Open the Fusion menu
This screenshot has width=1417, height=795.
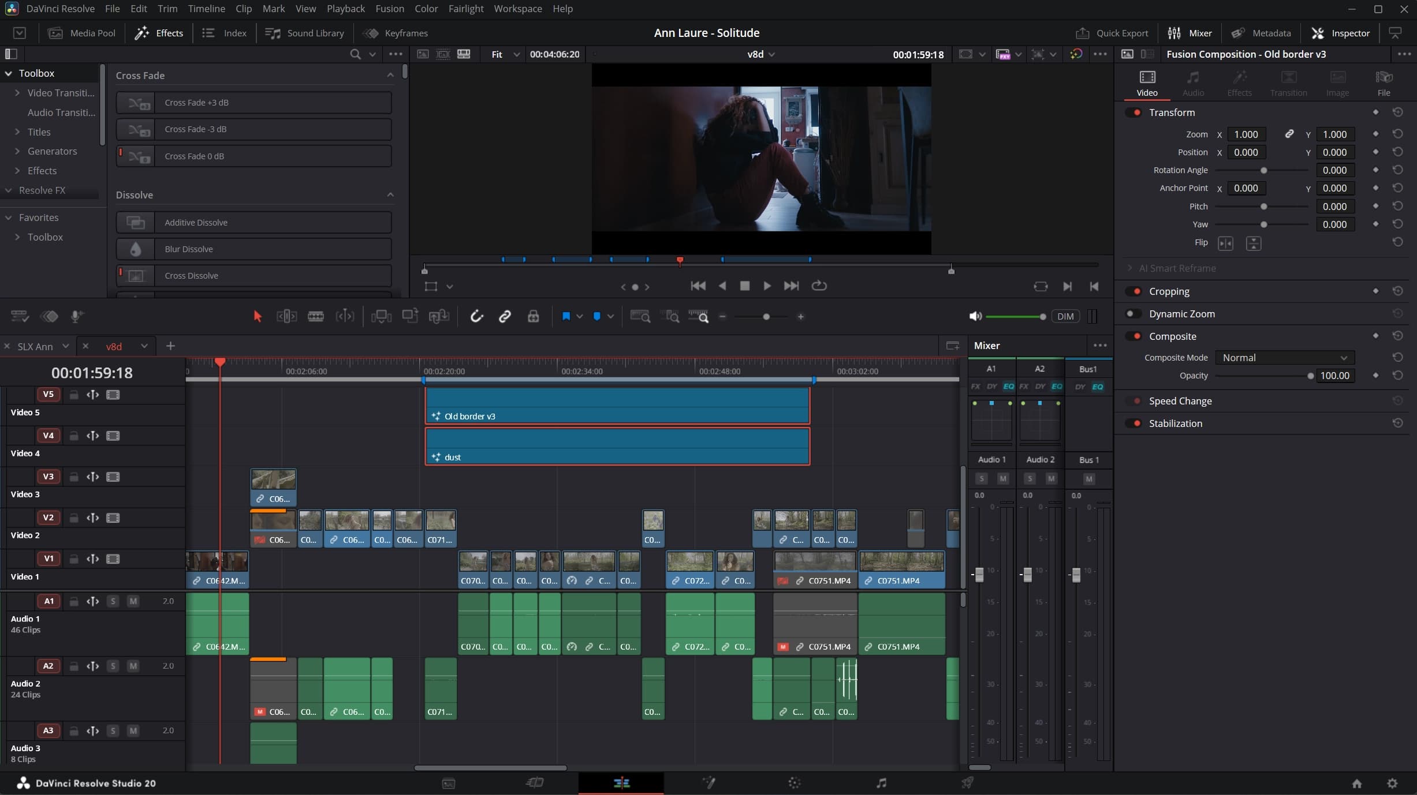coord(389,9)
